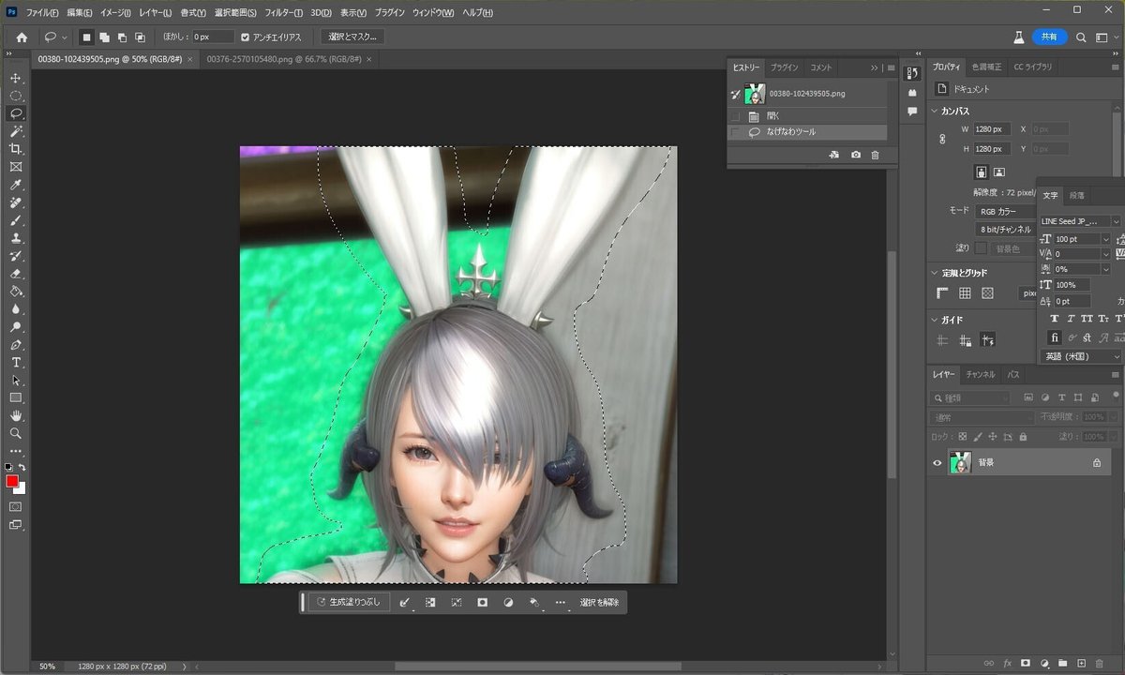Create new document from current history state

coord(834,155)
